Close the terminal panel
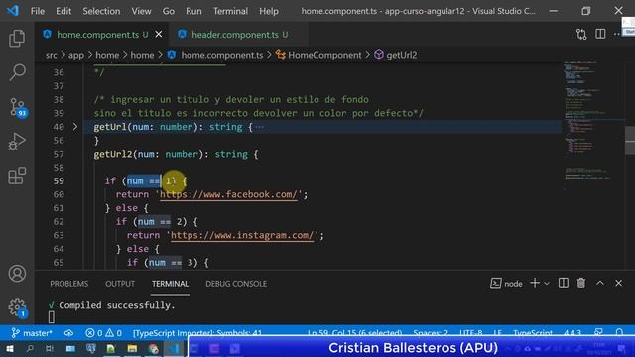 pyautogui.click(x=618, y=283)
